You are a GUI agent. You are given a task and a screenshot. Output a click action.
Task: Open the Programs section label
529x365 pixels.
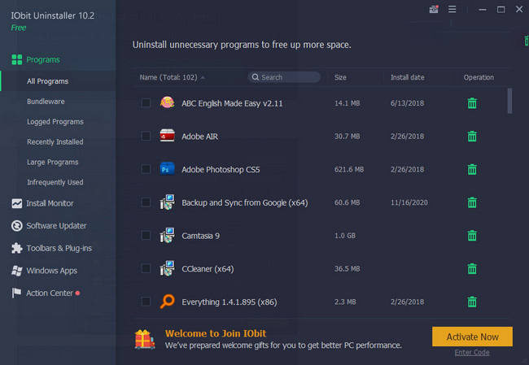[43, 59]
